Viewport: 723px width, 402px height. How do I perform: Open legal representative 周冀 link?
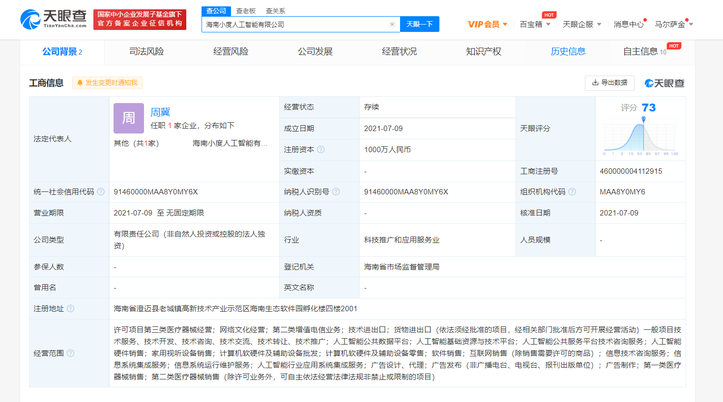tap(160, 112)
